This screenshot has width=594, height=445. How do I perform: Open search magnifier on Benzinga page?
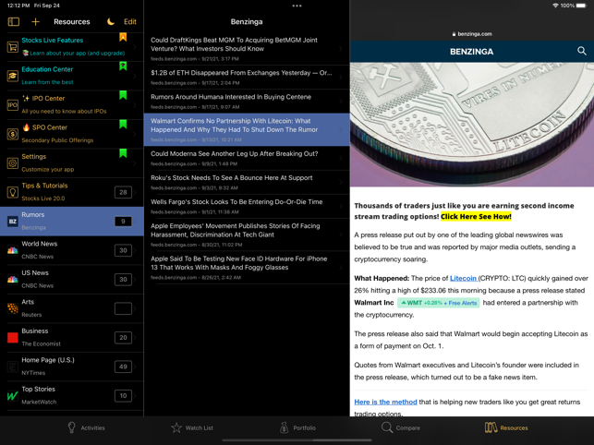click(581, 51)
